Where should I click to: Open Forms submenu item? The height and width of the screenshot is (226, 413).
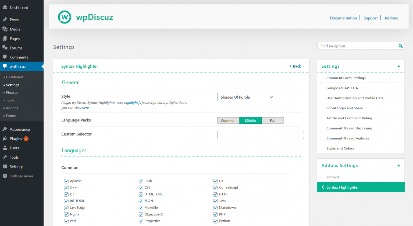pos(11,116)
